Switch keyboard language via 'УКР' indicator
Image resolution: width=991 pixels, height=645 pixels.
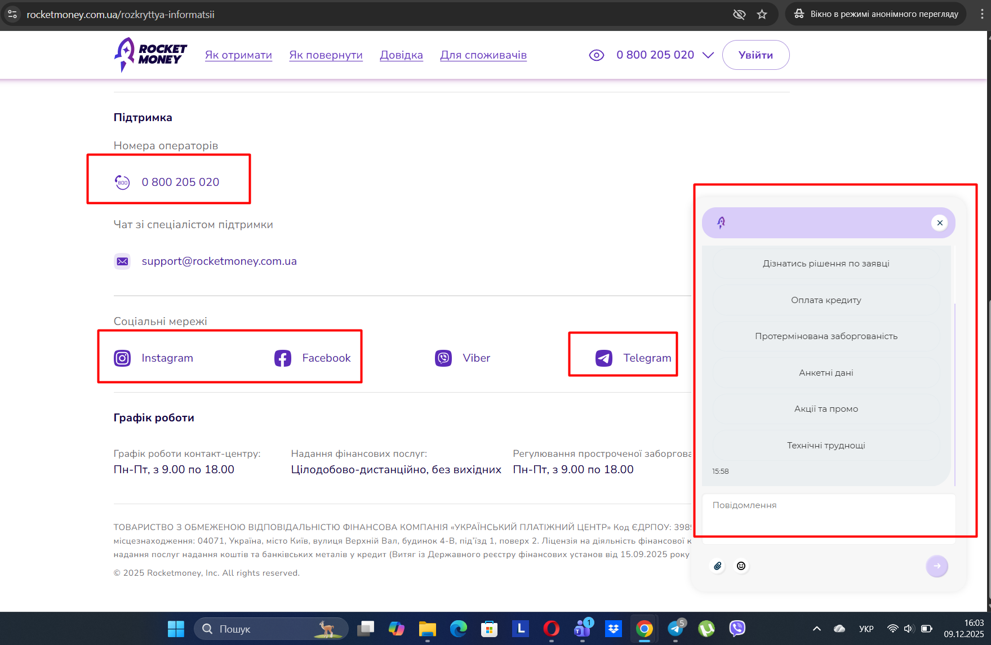[866, 629]
